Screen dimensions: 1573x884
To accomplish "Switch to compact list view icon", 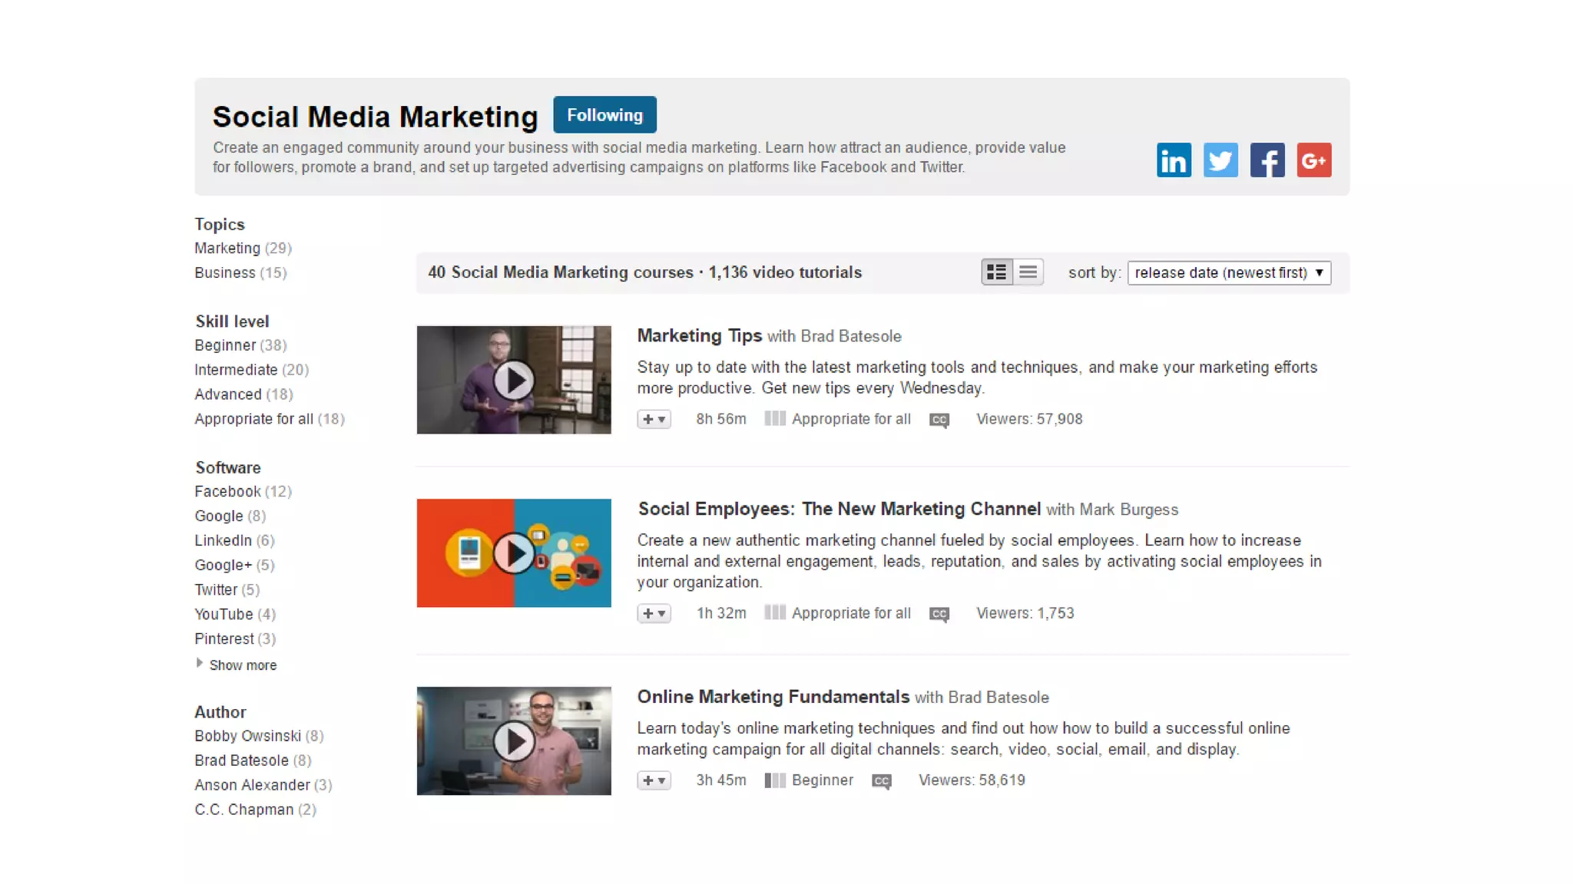I will point(1028,272).
